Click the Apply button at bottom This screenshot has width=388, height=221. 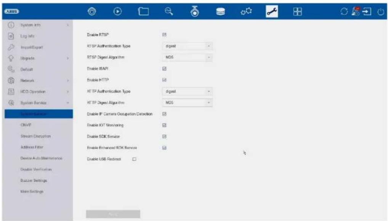pyautogui.click(x=113, y=214)
